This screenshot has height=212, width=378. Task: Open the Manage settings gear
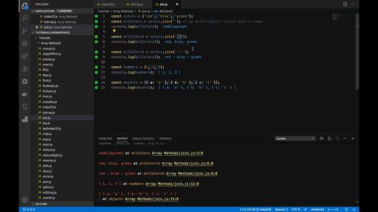click(25, 200)
